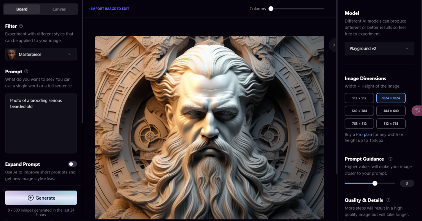This screenshot has height=221, width=422.
Task: Collapse the right sidebar with the chevron arrow
Action: pyautogui.click(x=334, y=45)
